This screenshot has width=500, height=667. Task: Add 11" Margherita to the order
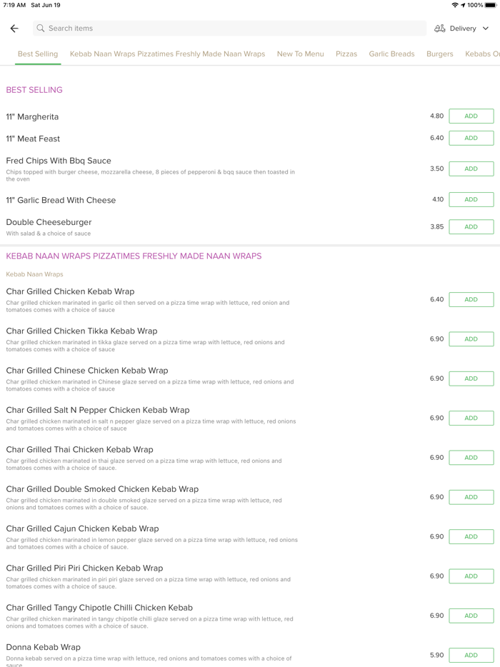click(x=471, y=116)
